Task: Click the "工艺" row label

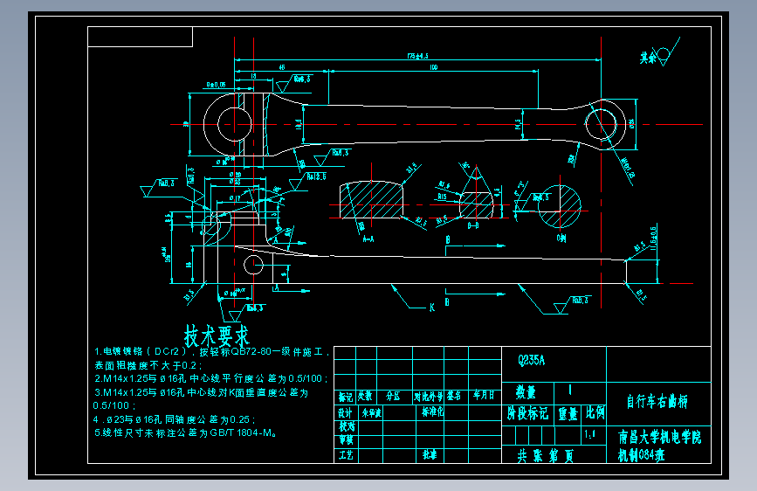Action: (x=346, y=455)
